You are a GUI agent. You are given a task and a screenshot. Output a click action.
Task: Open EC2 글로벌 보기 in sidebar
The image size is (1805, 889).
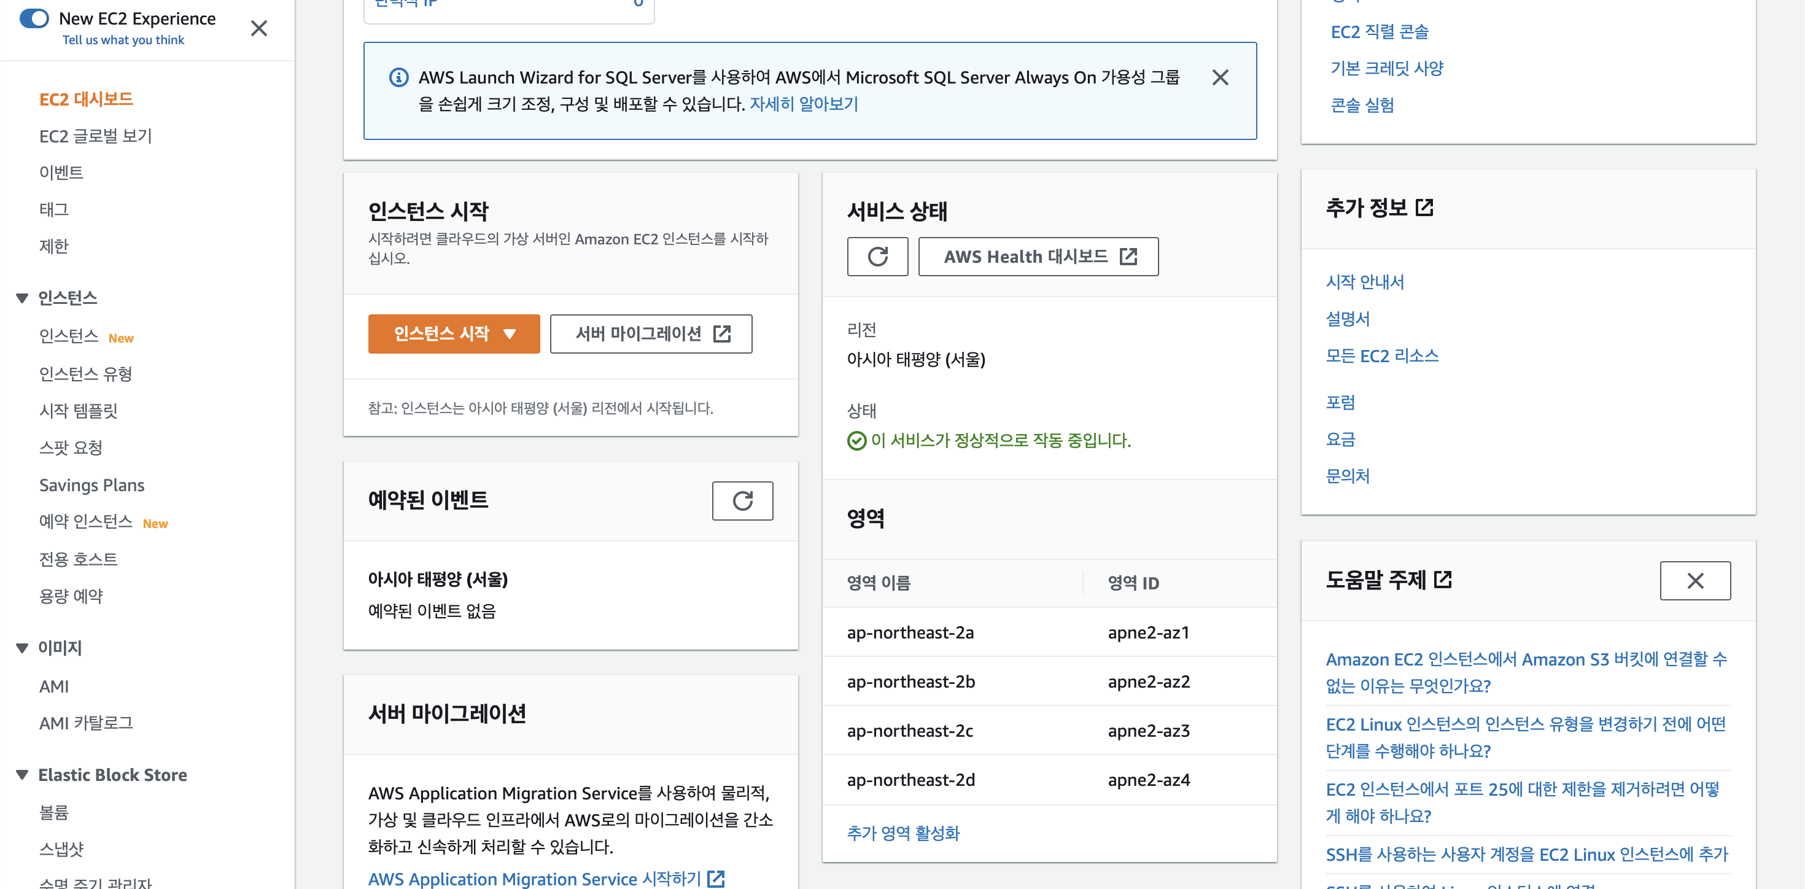point(95,136)
